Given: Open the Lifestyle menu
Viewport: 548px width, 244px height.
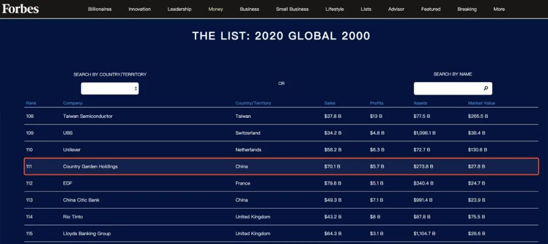Looking at the screenshot, I should (x=334, y=9).
